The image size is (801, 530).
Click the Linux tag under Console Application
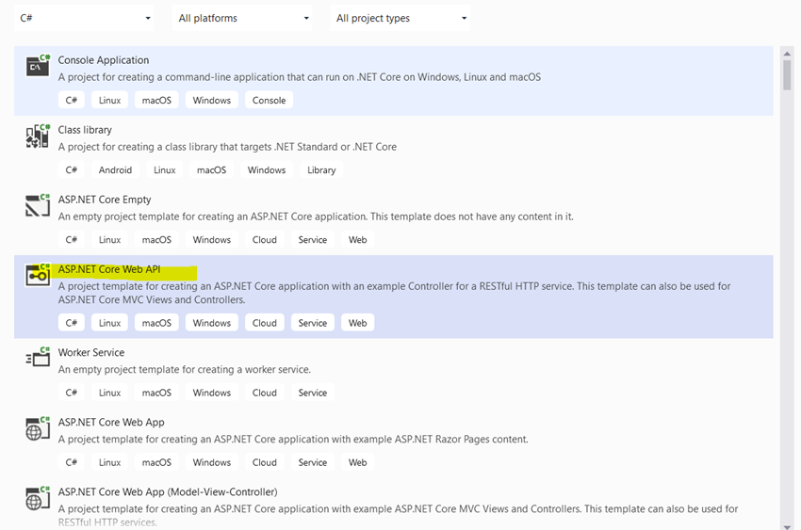110,101
